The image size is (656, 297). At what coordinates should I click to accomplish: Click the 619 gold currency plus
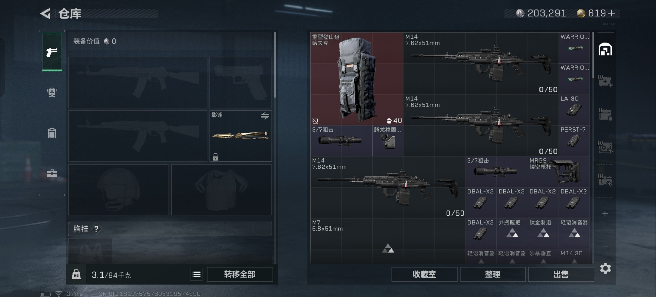click(612, 13)
